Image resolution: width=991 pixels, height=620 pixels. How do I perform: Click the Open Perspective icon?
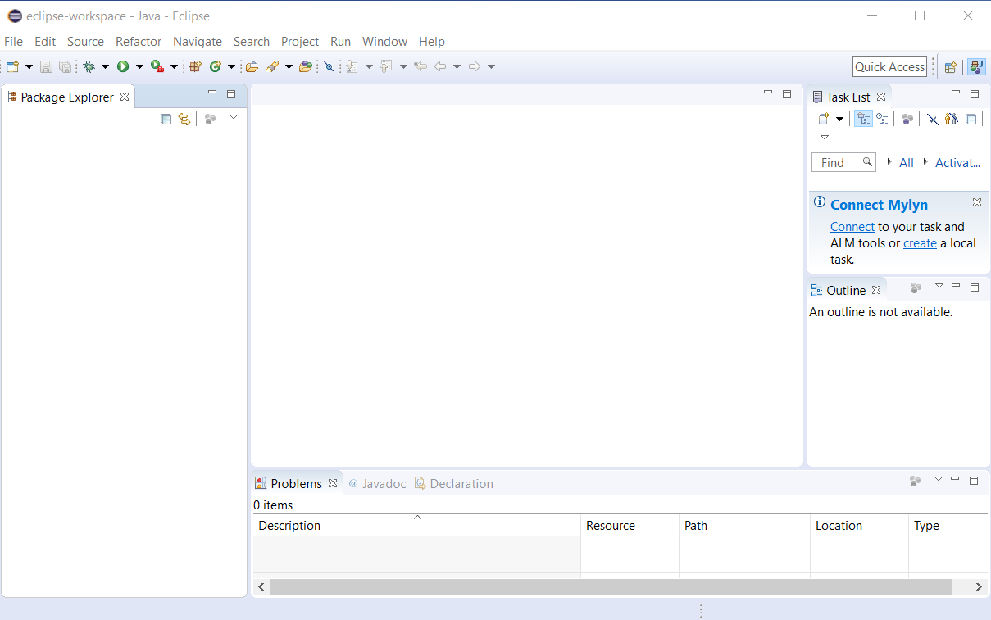(951, 66)
